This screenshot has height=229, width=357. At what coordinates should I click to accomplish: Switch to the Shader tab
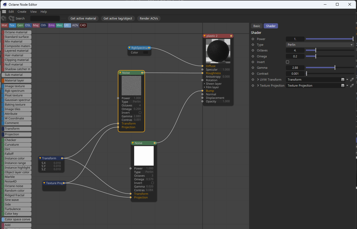[x=271, y=26]
